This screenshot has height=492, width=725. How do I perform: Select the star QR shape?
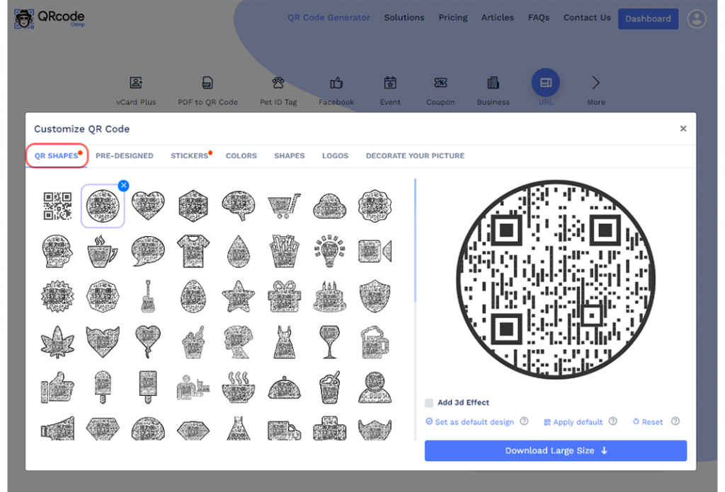239,296
